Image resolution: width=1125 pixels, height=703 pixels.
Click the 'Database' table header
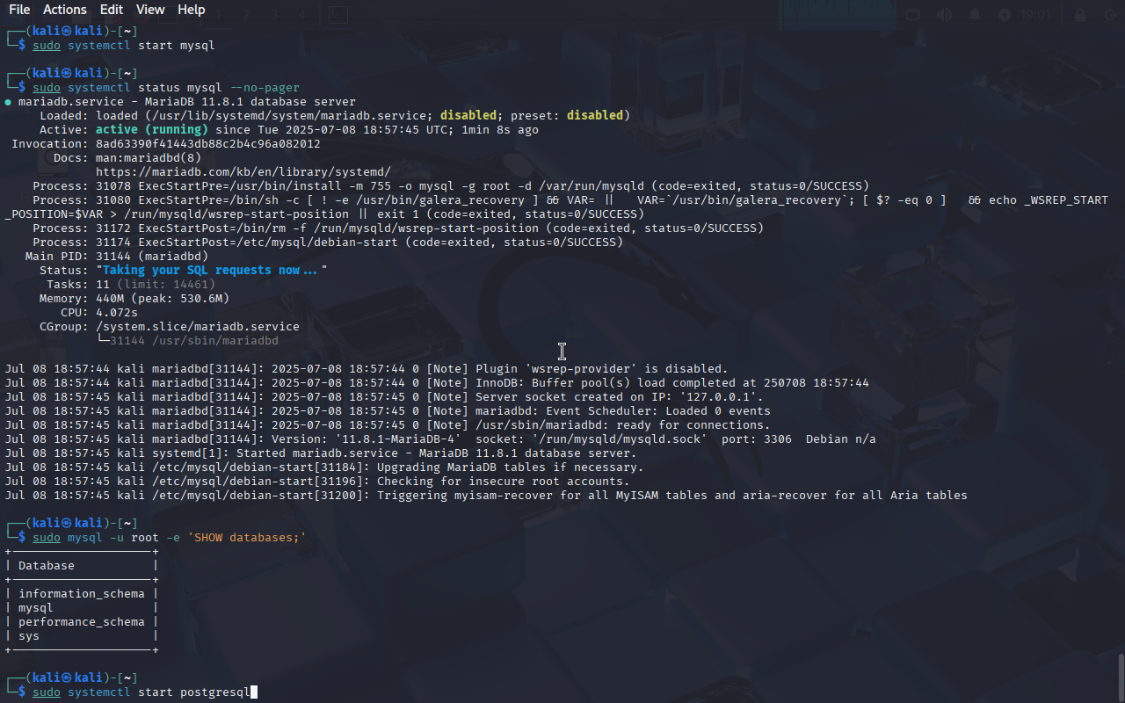tap(47, 566)
